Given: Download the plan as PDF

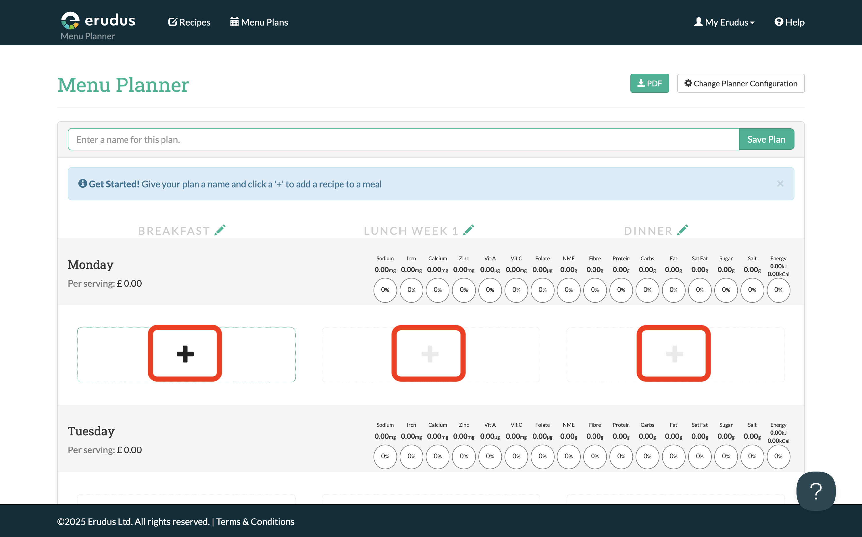Looking at the screenshot, I should pos(649,84).
